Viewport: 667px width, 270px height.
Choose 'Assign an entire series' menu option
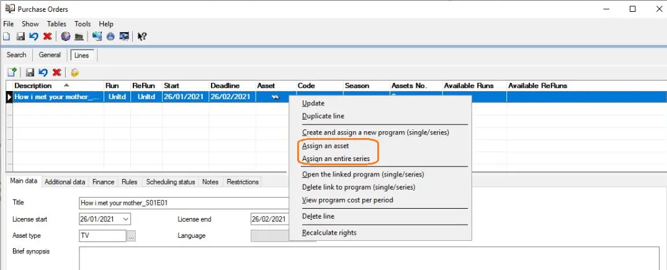[336, 159]
